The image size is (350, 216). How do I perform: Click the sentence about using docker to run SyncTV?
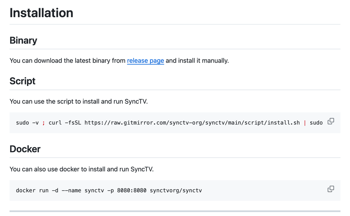tap(82, 169)
